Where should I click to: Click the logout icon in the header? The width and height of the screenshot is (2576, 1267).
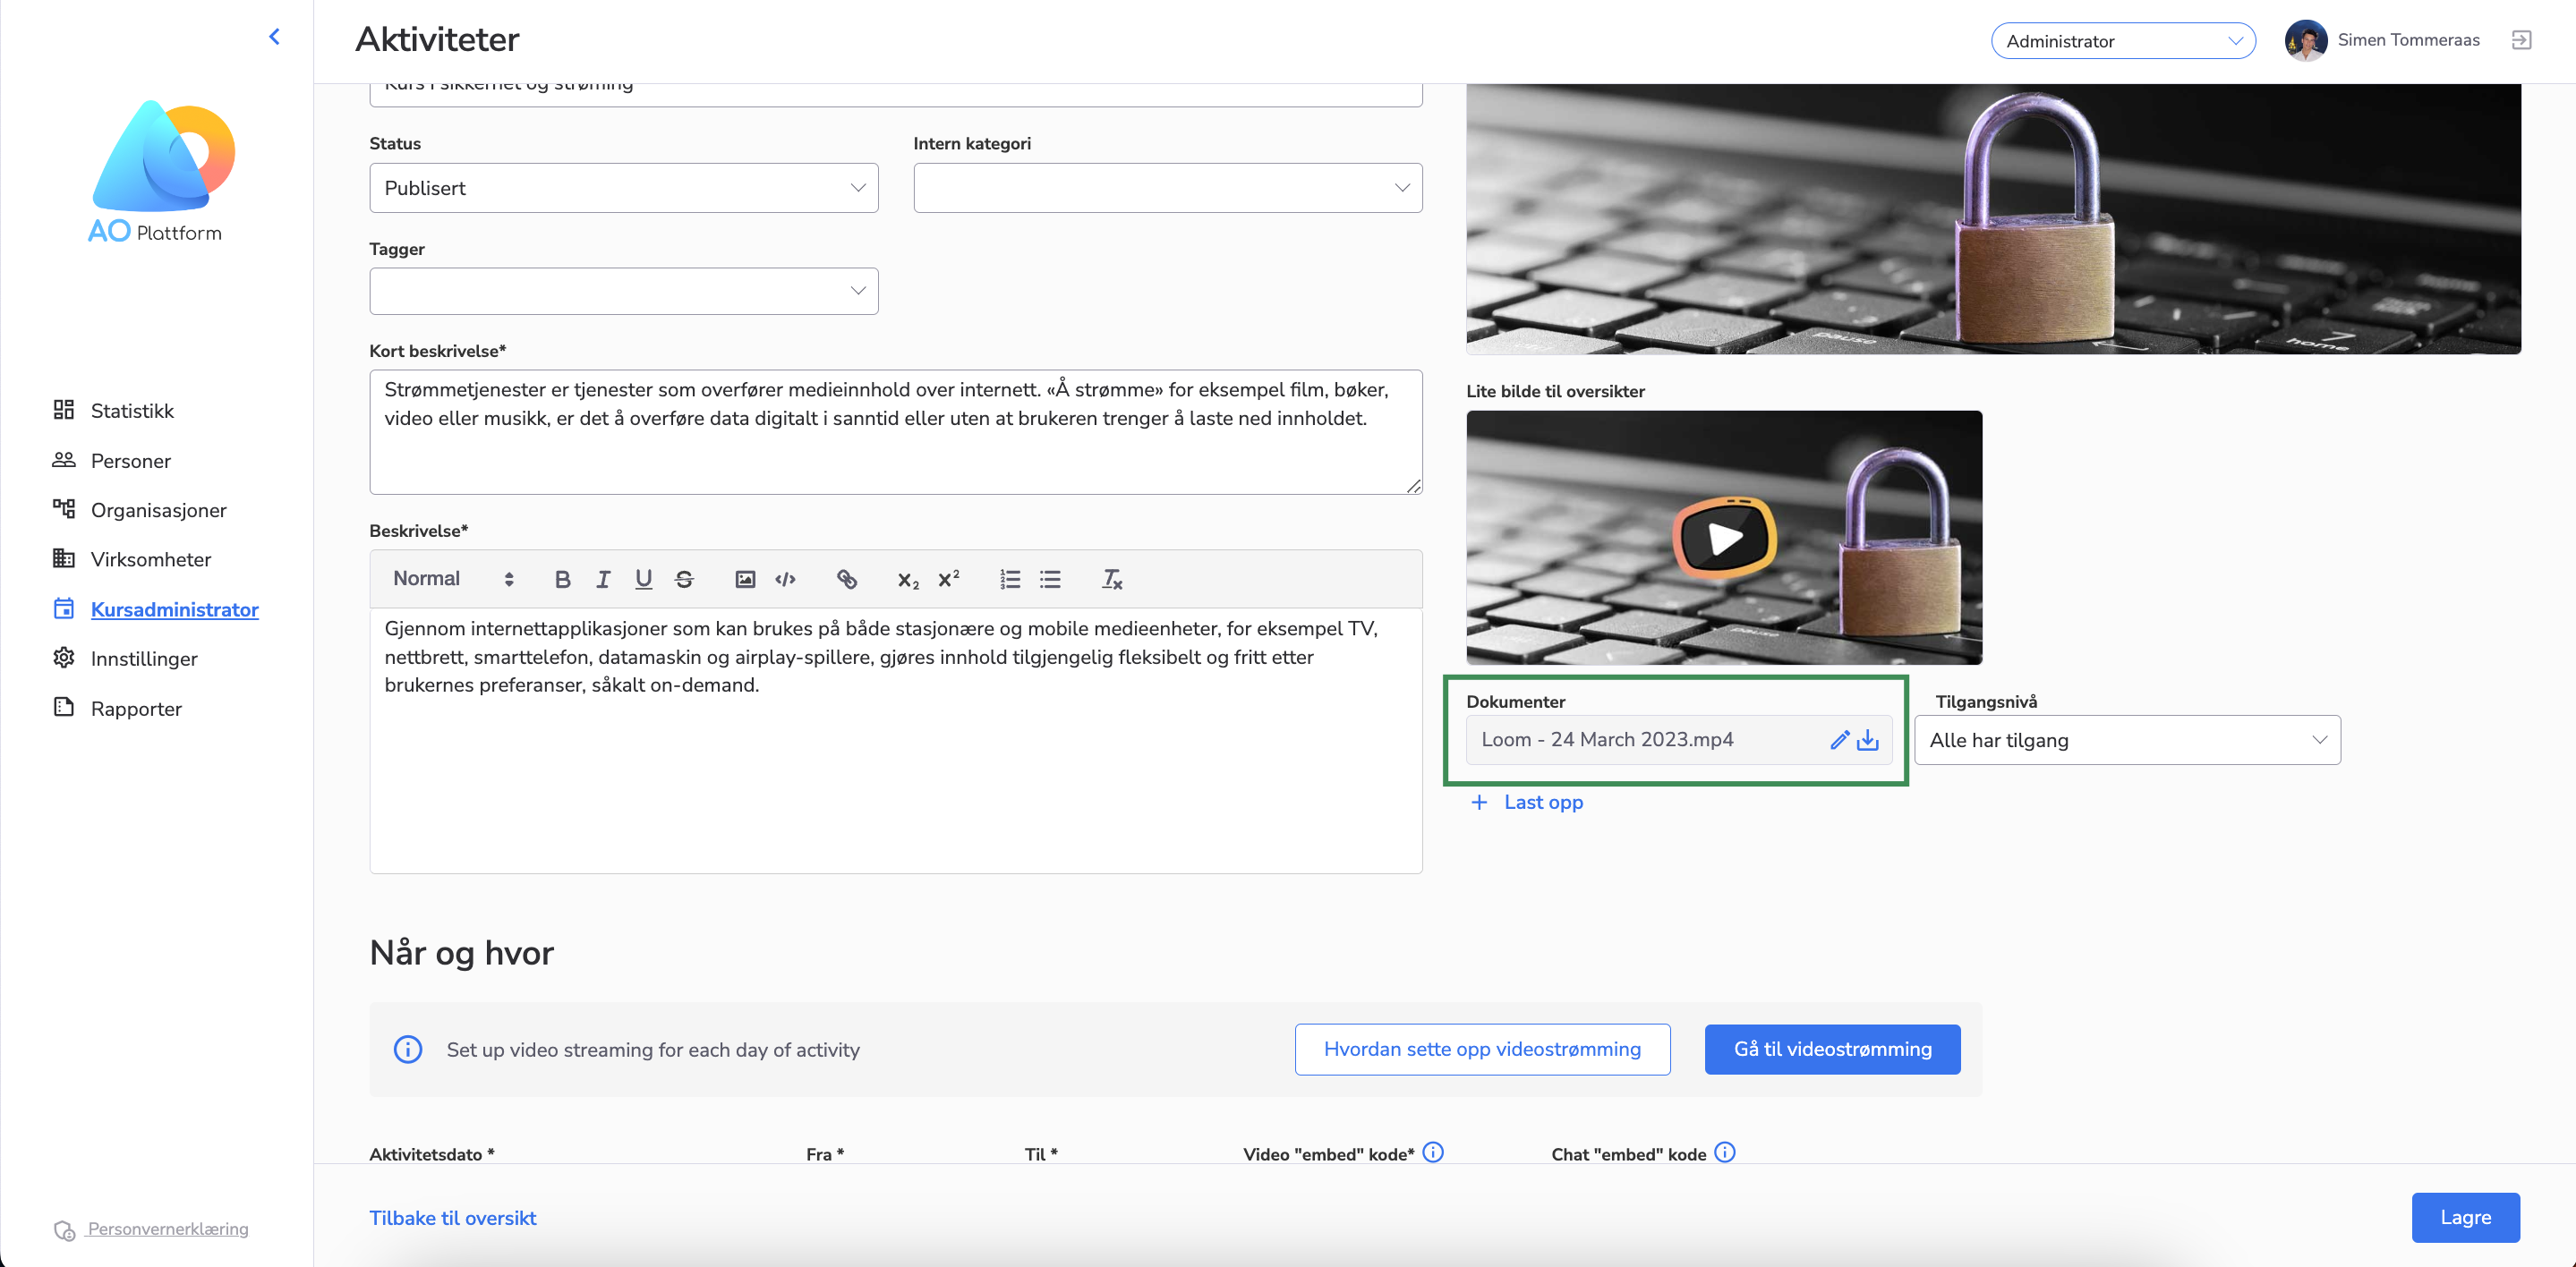click(x=2521, y=40)
